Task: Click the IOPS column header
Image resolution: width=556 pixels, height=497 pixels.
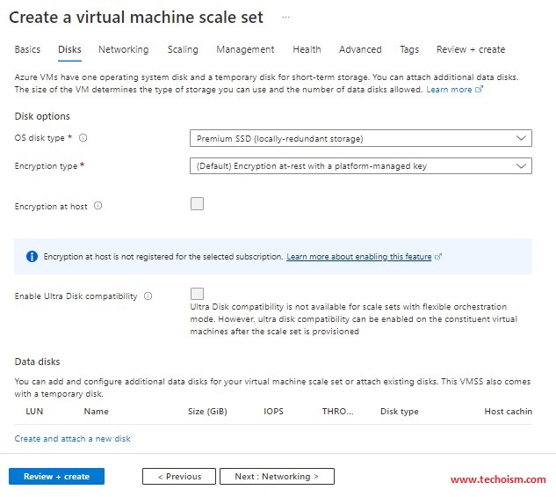Action: coord(273,411)
